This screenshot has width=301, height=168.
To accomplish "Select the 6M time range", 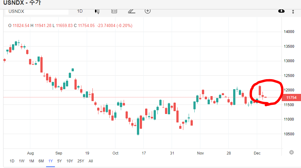I will click(41, 161).
